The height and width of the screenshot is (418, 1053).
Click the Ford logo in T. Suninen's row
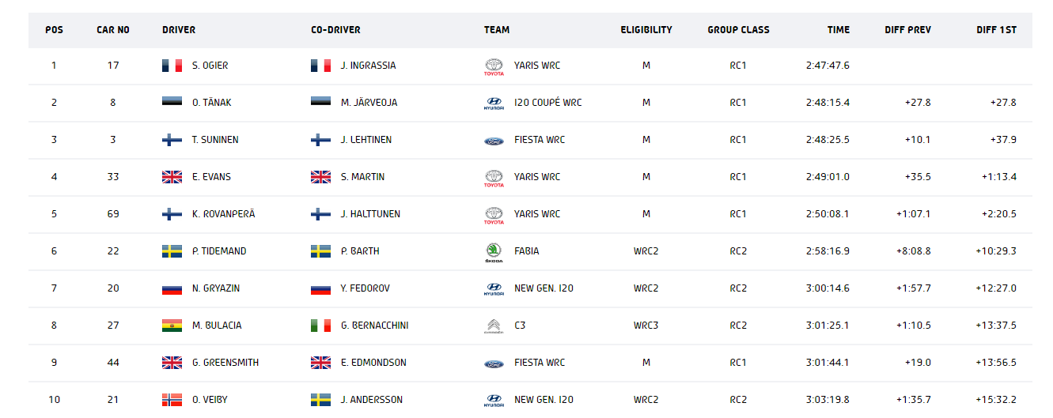click(x=494, y=141)
